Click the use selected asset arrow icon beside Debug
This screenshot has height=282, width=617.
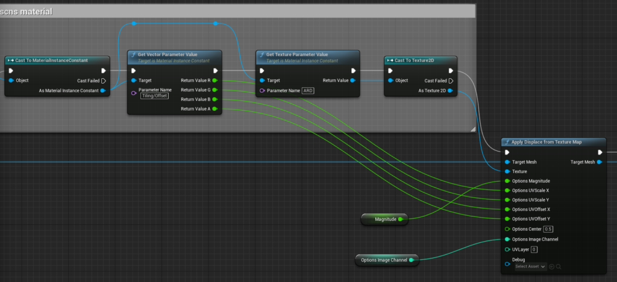(552, 267)
